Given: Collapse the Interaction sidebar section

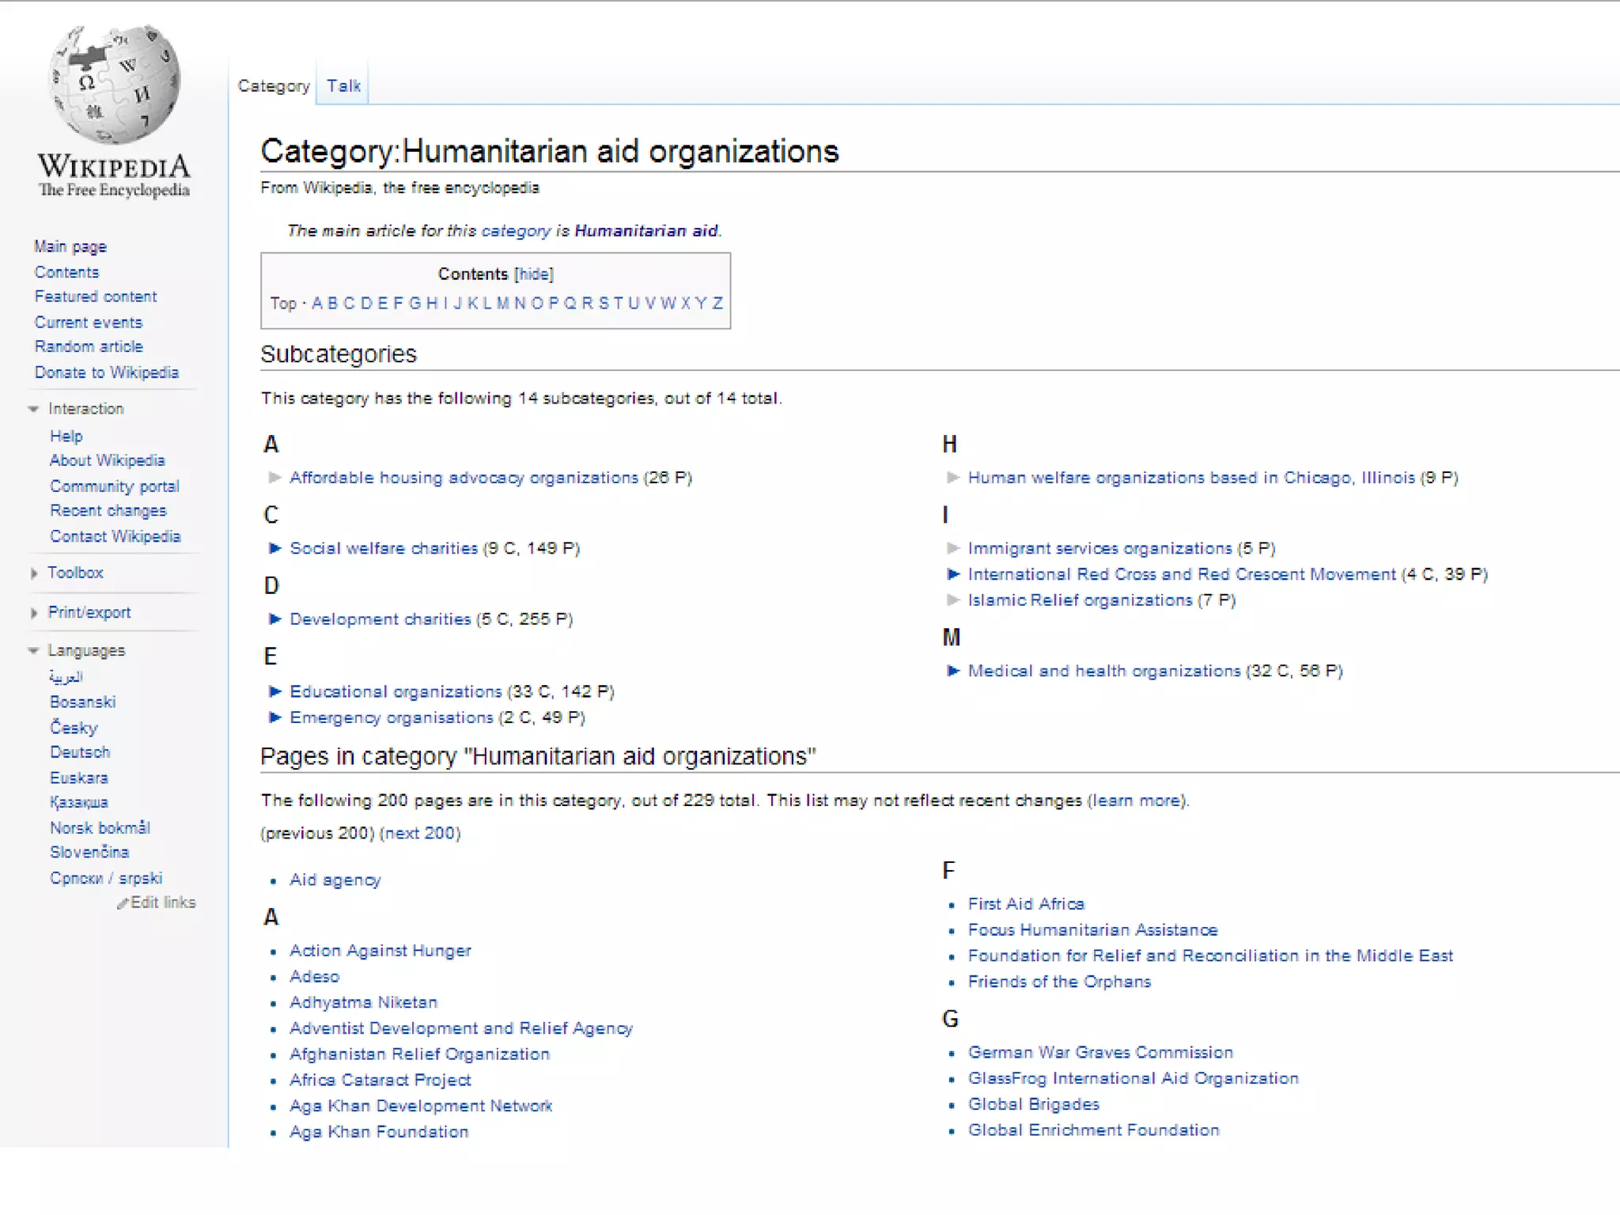Looking at the screenshot, I should pyautogui.click(x=33, y=409).
